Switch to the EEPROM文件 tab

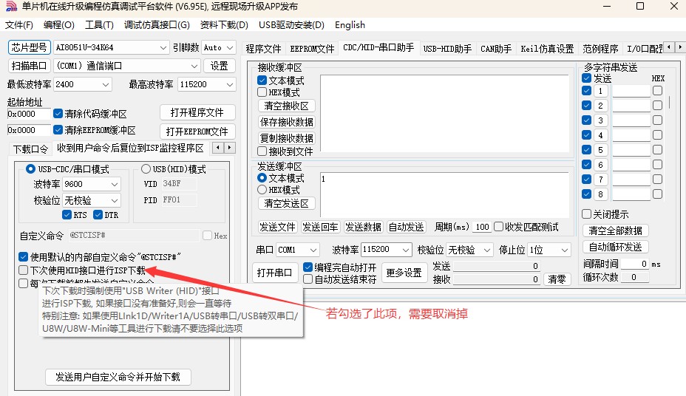(x=312, y=49)
